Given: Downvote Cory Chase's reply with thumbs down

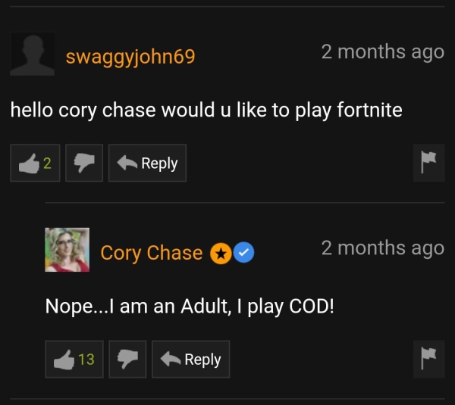Looking at the screenshot, I should click(127, 360).
